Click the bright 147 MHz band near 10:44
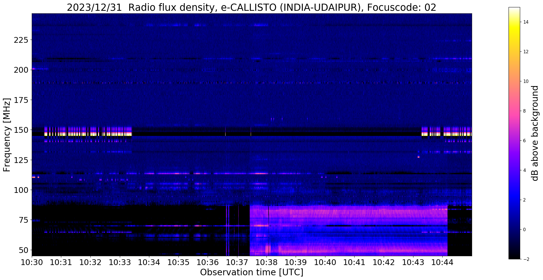The image size is (543, 280). pyautogui.click(x=447, y=134)
